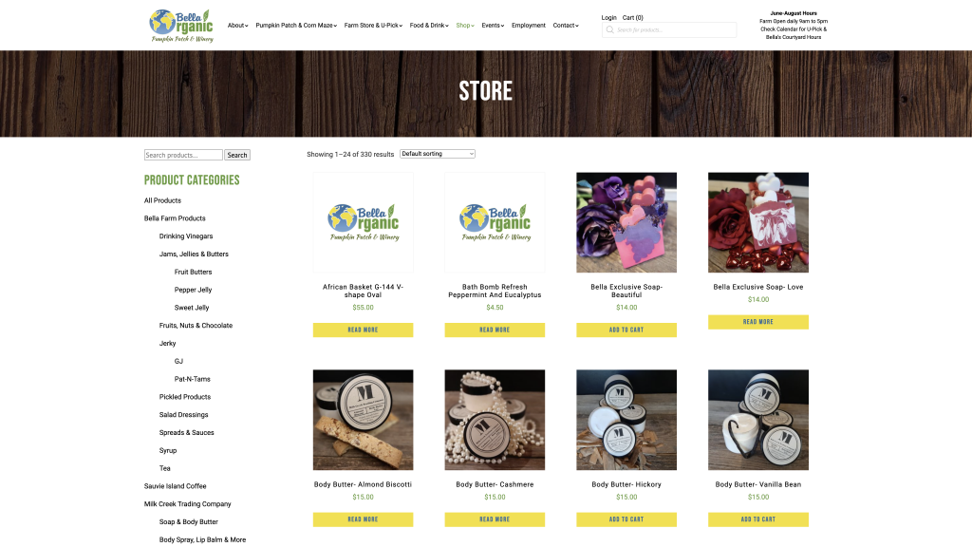Click the sidebar Search button
The height and width of the screenshot is (547, 972).
pyautogui.click(x=236, y=155)
